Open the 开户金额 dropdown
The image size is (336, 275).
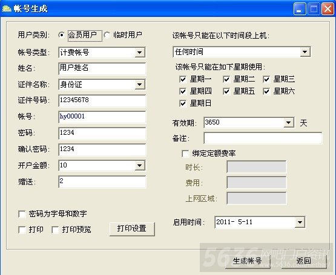coord(140,166)
